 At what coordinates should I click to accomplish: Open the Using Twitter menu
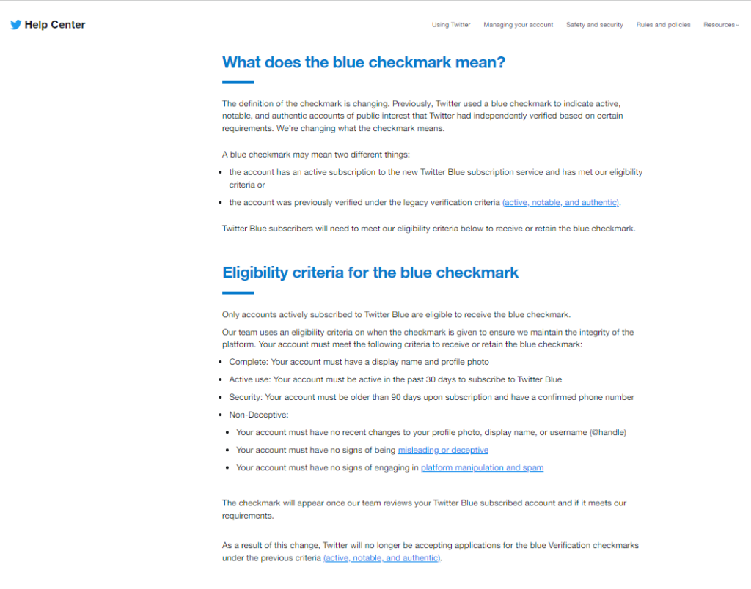pyautogui.click(x=451, y=25)
